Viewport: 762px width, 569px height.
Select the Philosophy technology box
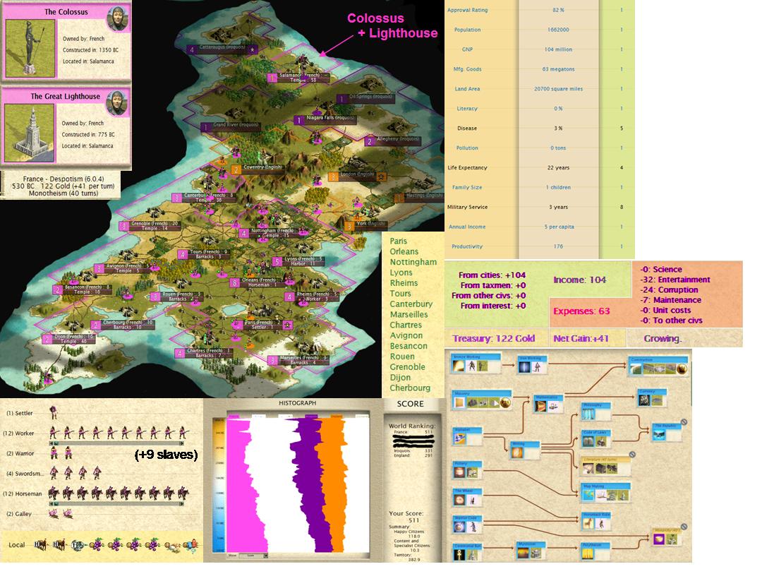click(x=595, y=412)
